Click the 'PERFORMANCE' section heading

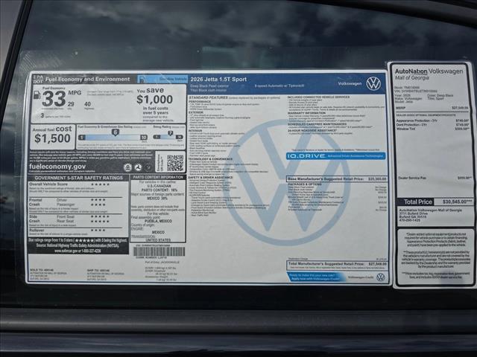200,101
